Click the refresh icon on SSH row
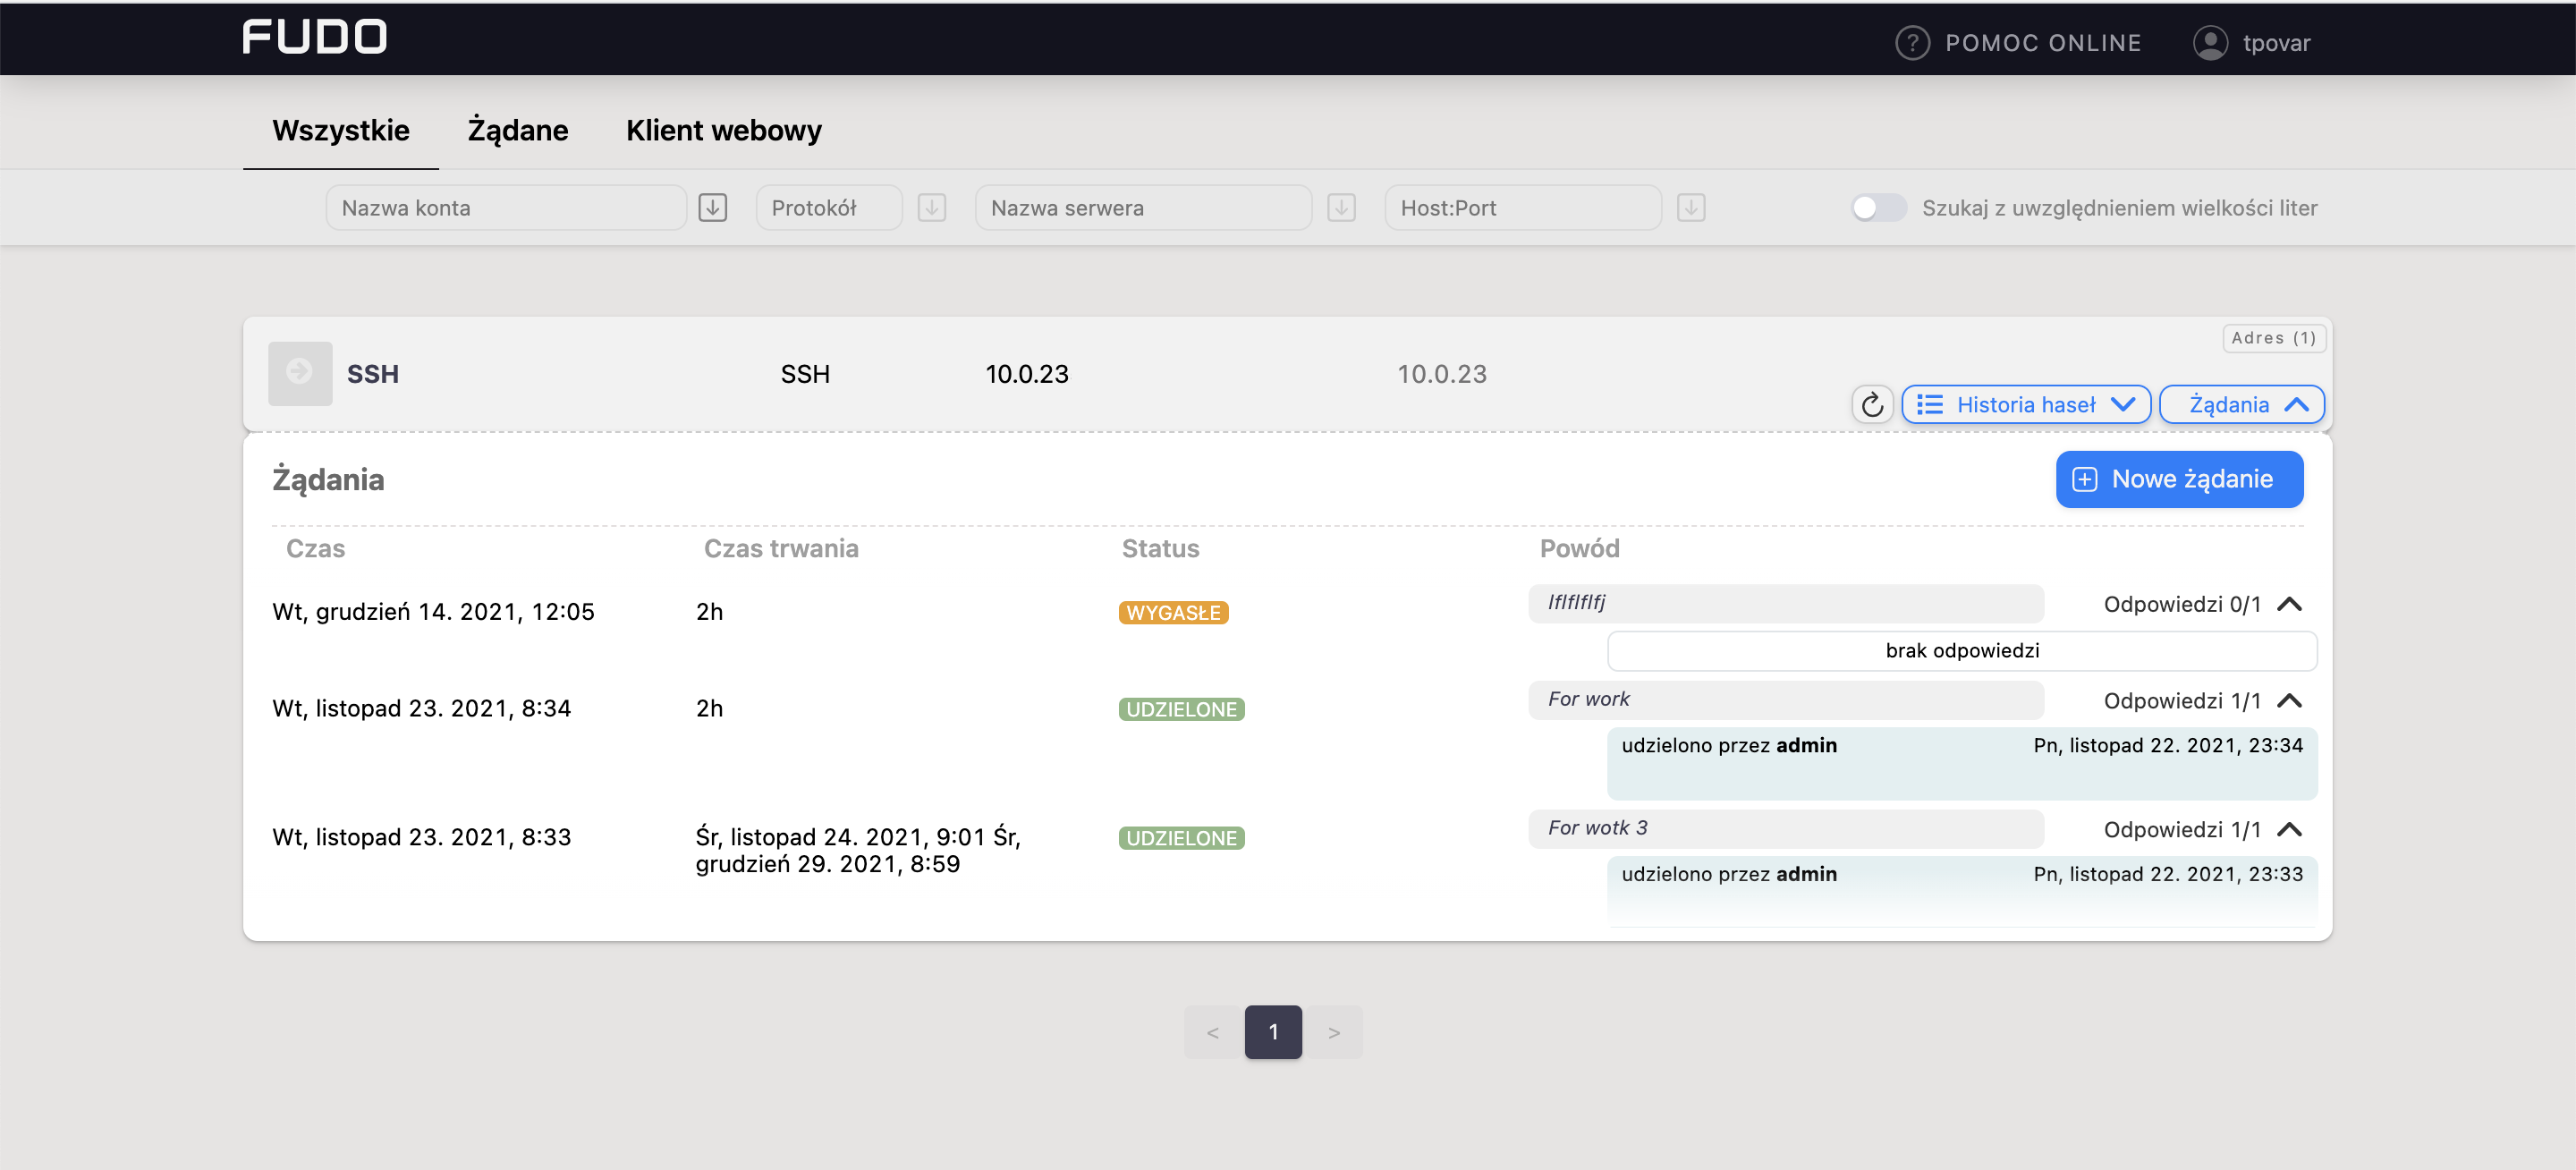Viewport: 2576px width, 1170px height. [1871, 405]
